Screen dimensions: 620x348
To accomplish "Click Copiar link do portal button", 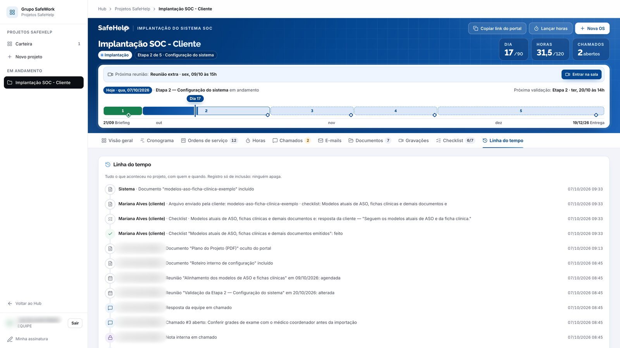I will [x=497, y=28].
